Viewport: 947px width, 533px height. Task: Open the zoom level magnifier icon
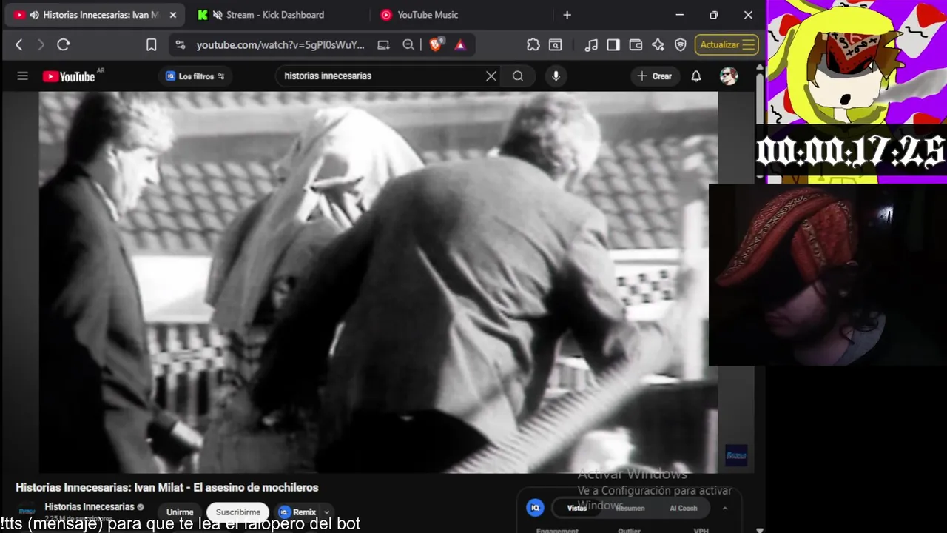(x=408, y=45)
